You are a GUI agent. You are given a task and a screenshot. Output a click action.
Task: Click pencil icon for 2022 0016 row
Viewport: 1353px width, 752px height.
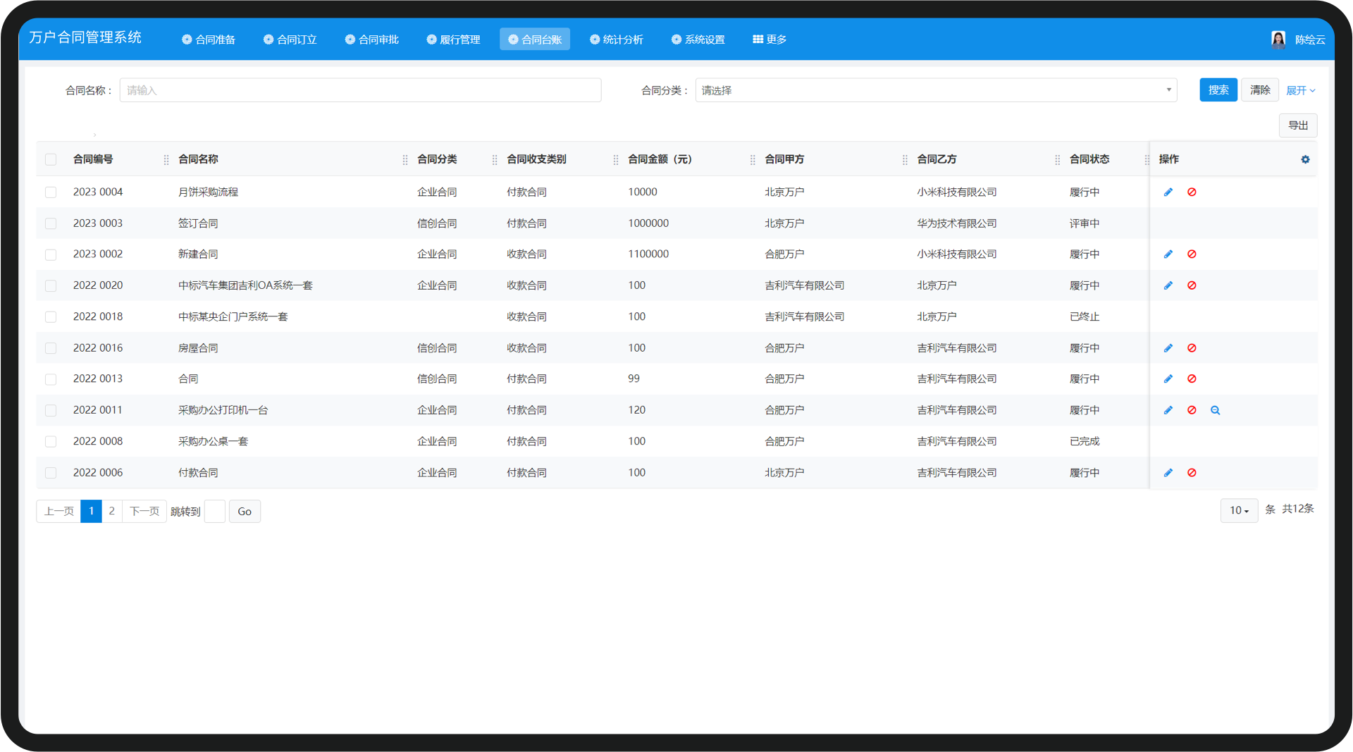click(x=1168, y=348)
